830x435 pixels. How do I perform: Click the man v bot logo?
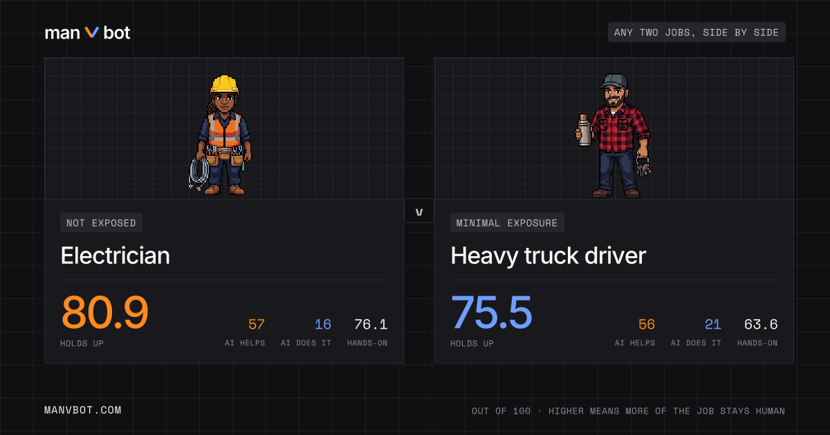click(87, 32)
